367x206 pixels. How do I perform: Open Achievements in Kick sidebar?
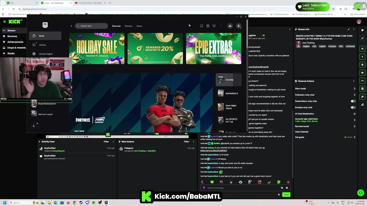click(15, 42)
